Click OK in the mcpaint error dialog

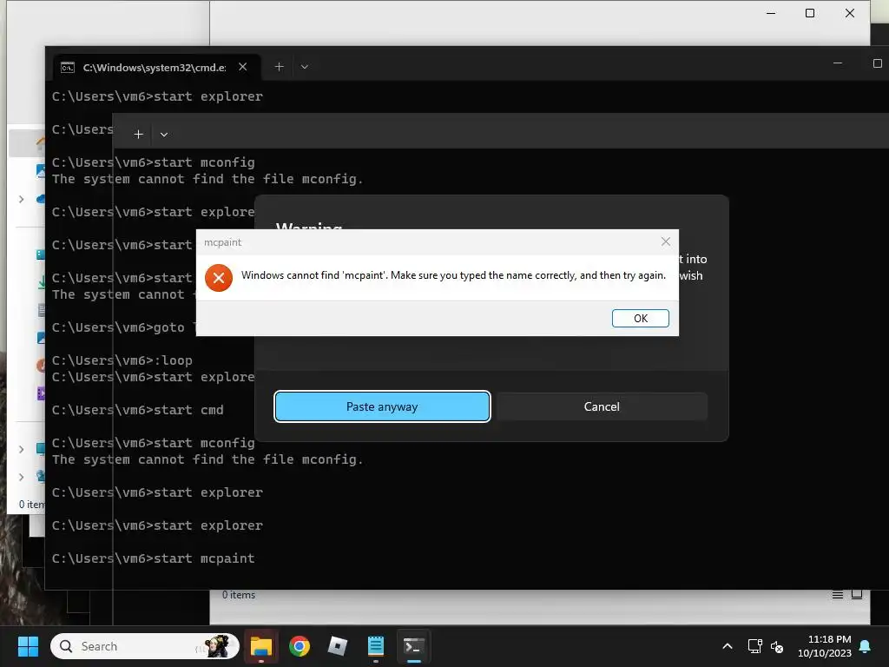pos(640,318)
